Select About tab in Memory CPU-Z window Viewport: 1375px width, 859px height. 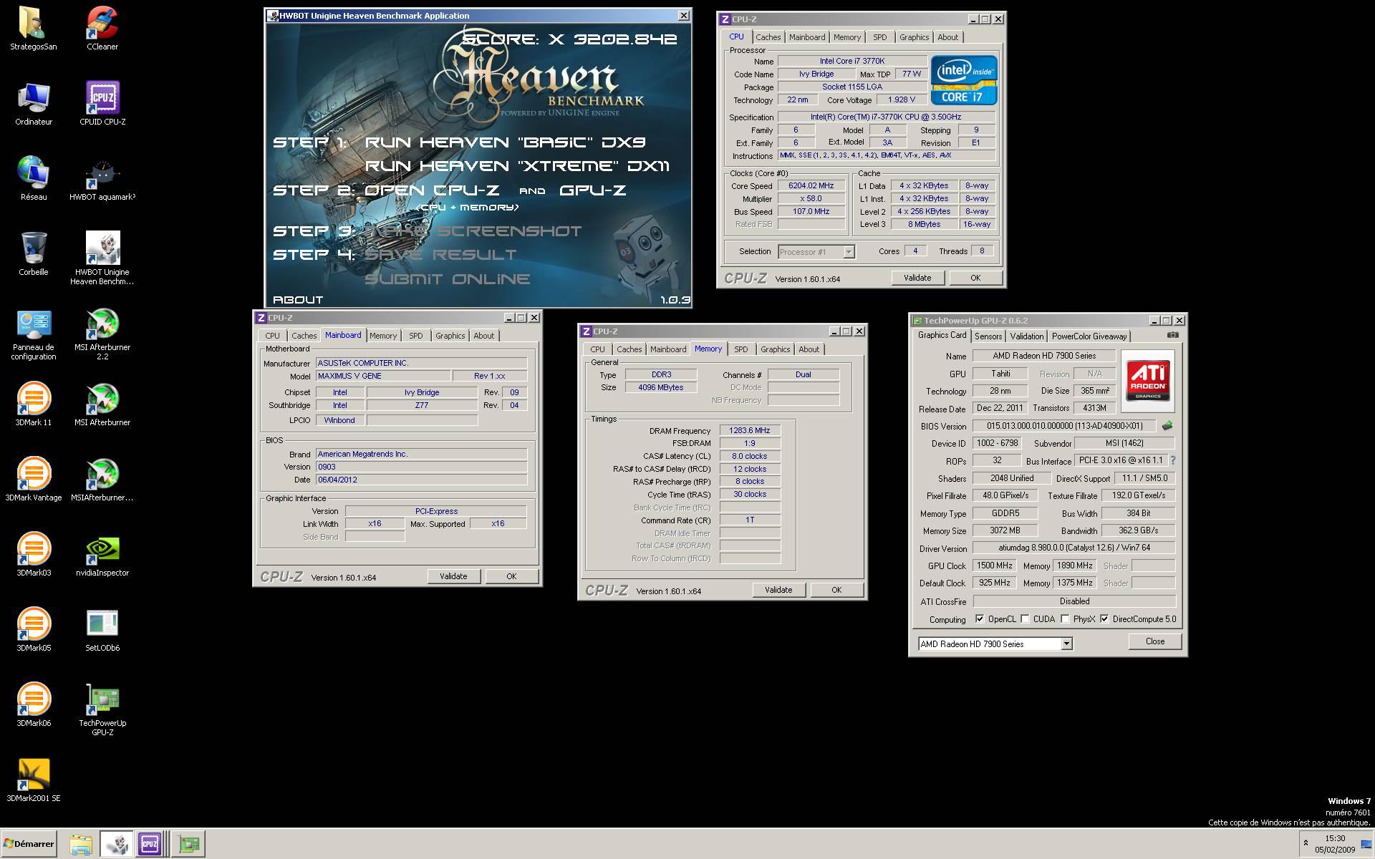809,349
